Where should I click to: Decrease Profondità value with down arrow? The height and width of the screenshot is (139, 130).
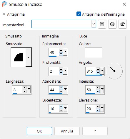[61, 73]
